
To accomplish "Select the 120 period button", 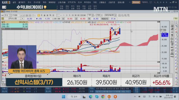I will coord(81,15).
